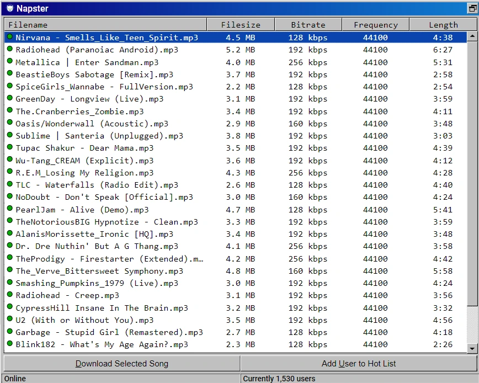Click green dot beside The_Verve_Bittersweet Symphony

click(10, 270)
